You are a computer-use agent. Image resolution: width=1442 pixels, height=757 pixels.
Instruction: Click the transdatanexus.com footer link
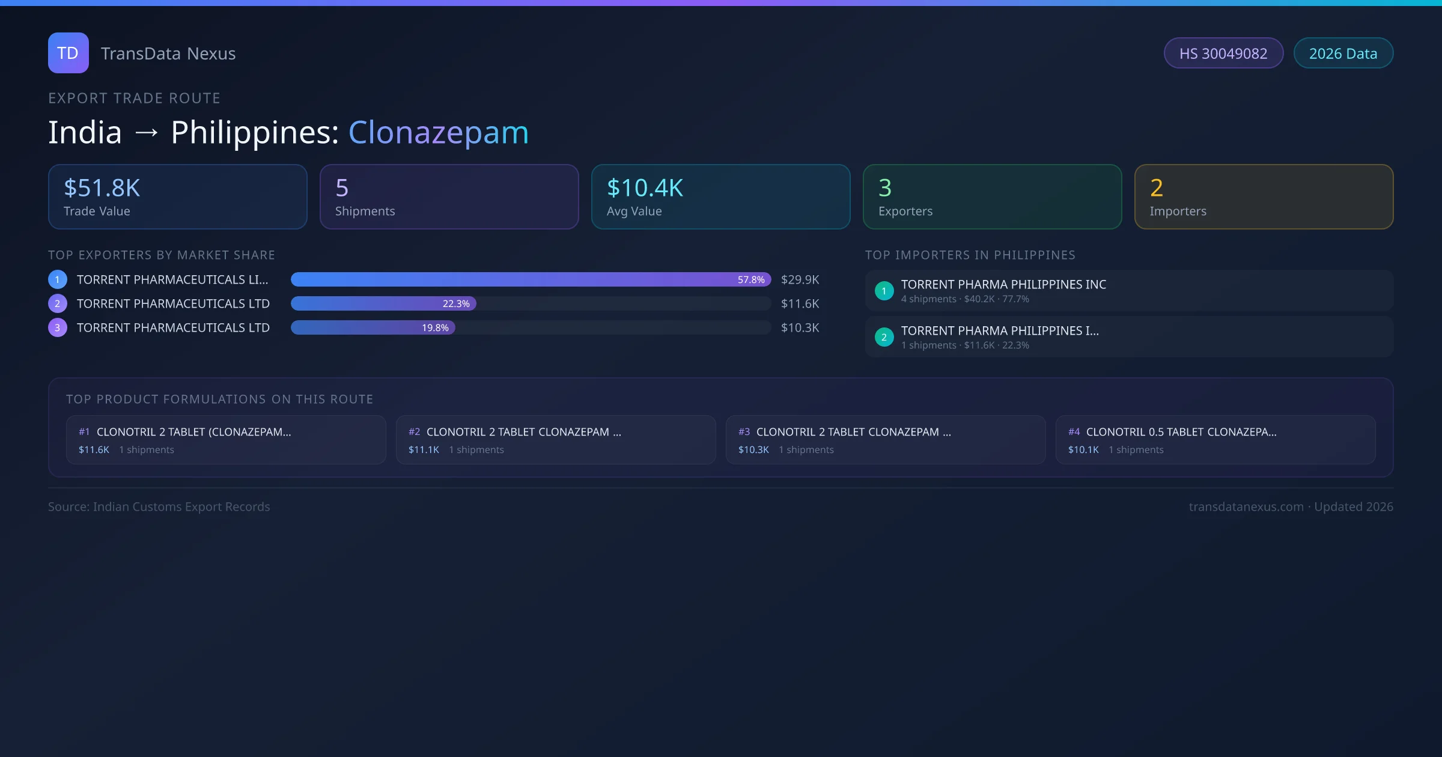click(x=1246, y=506)
